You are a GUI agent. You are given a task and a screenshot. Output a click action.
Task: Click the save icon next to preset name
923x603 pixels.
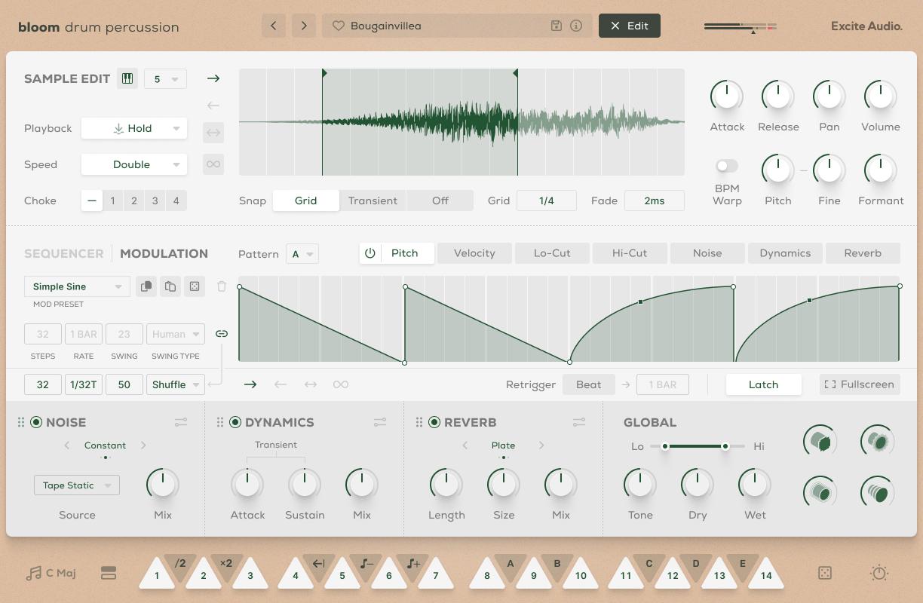click(556, 25)
